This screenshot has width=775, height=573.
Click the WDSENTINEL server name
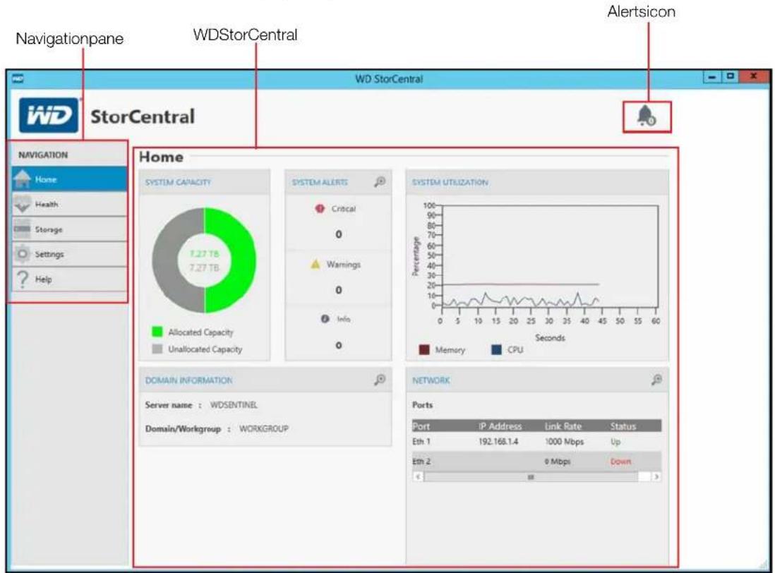pyautogui.click(x=234, y=404)
